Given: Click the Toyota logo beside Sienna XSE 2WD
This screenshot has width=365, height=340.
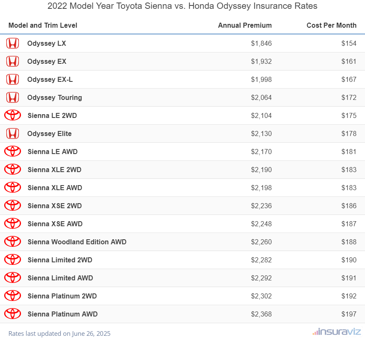Looking at the screenshot, I should 13,206.
